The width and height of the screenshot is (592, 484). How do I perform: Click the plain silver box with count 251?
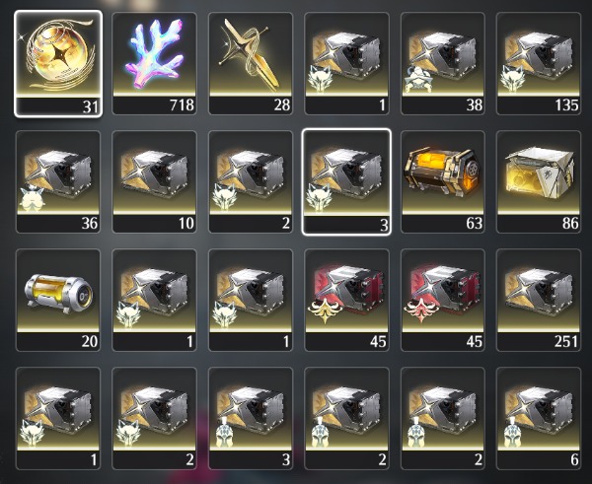tap(539, 301)
